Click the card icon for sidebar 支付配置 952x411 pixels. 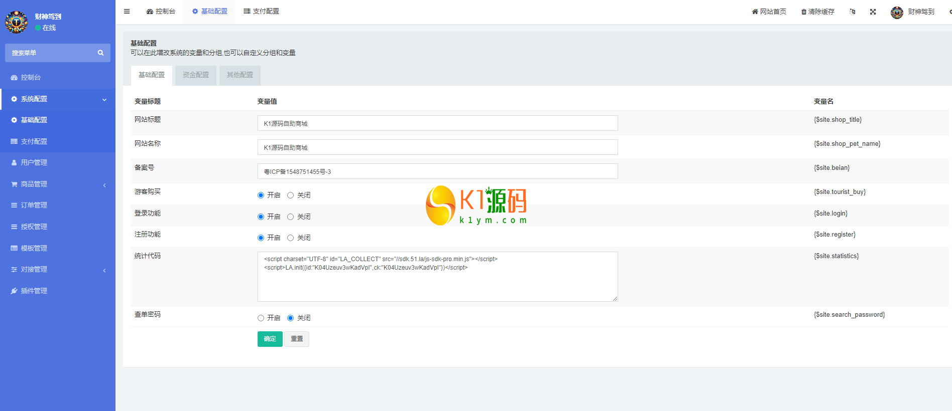pyautogui.click(x=14, y=141)
